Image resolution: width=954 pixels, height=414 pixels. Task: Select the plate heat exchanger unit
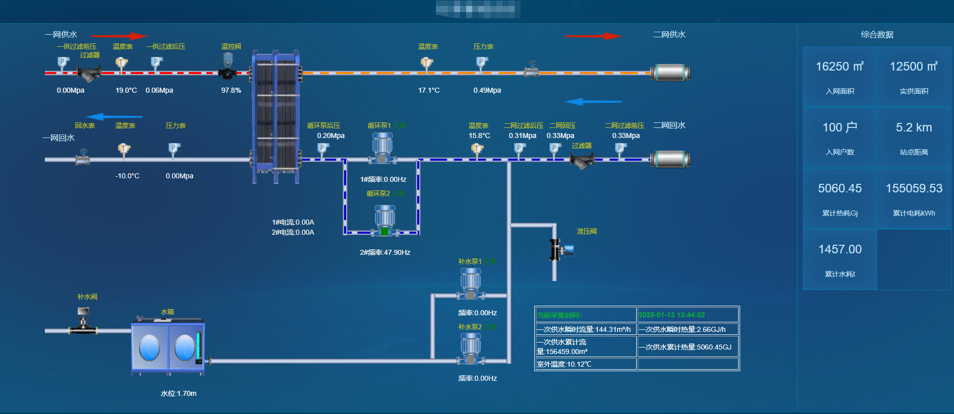(275, 116)
